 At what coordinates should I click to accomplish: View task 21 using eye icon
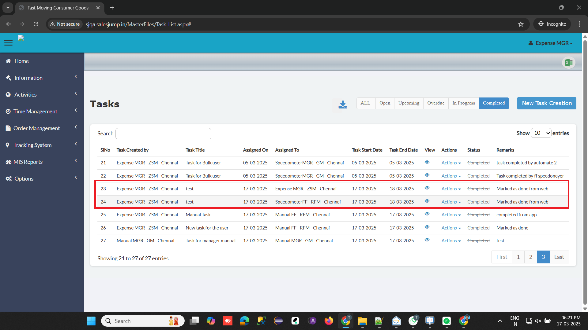point(427,162)
